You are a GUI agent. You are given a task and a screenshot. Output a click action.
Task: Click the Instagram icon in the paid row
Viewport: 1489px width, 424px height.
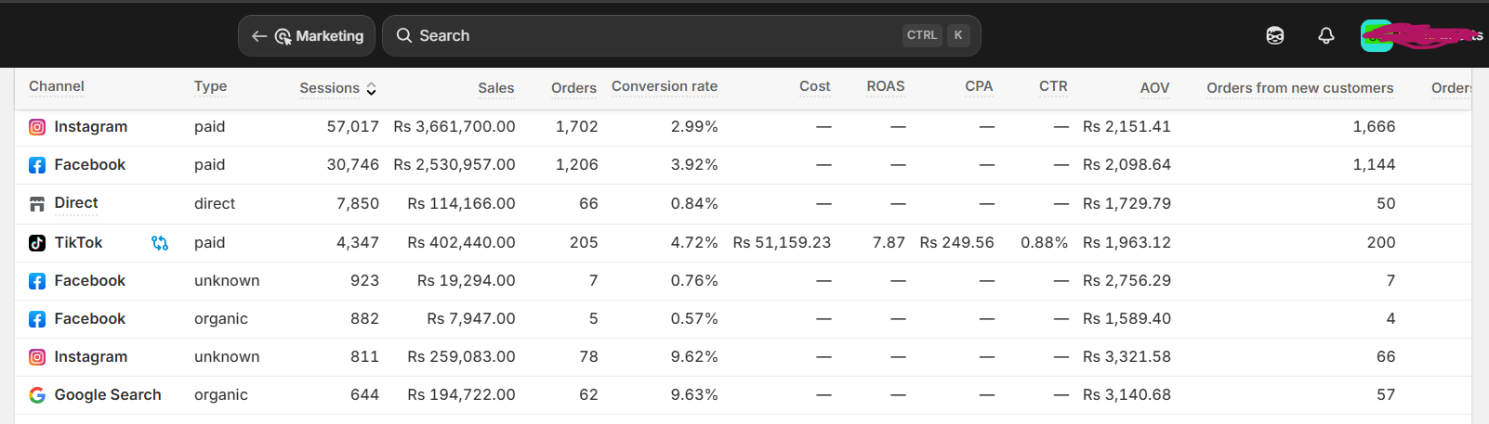click(37, 127)
